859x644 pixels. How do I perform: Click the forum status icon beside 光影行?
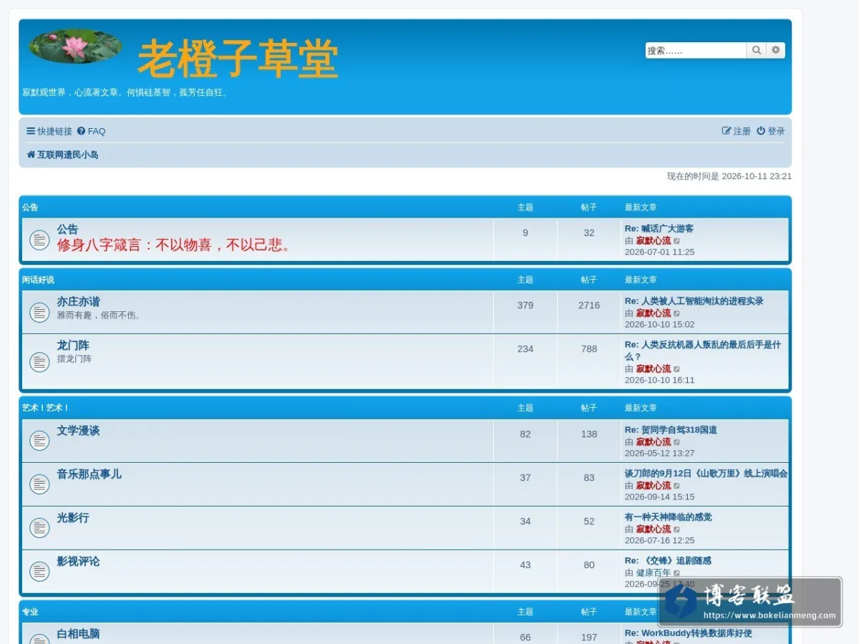39,528
